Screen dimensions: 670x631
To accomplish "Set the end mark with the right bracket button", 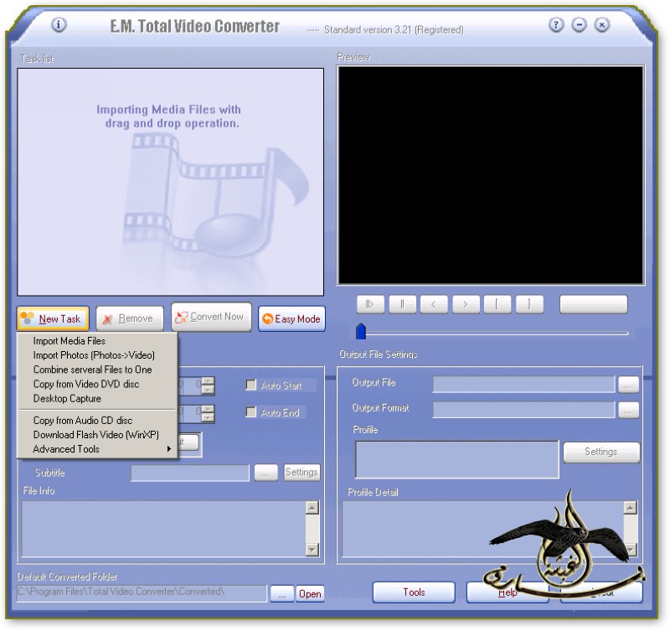I will point(529,304).
